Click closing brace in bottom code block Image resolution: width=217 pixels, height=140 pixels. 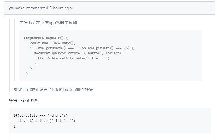[x=15, y=126]
